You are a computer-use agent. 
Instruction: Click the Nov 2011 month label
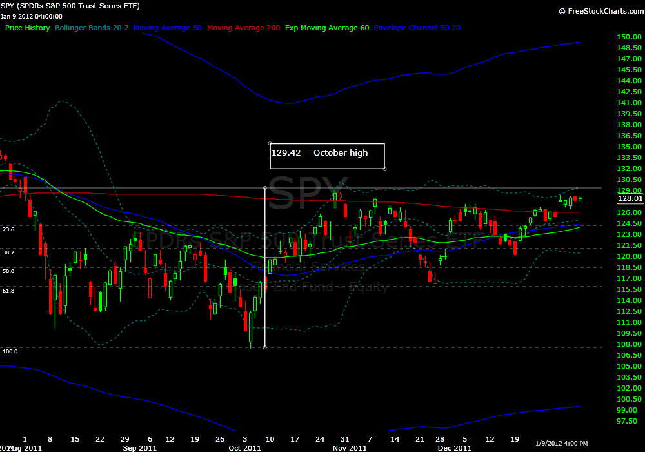pyautogui.click(x=350, y=448)
